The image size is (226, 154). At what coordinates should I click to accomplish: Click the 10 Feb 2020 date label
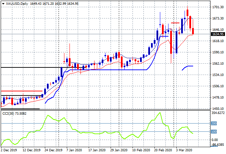tap(141, 150)
